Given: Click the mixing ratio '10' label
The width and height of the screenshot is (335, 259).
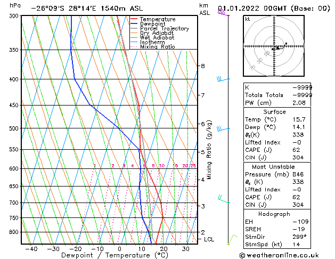Looking at the screenshot, I should pos(162,166).
